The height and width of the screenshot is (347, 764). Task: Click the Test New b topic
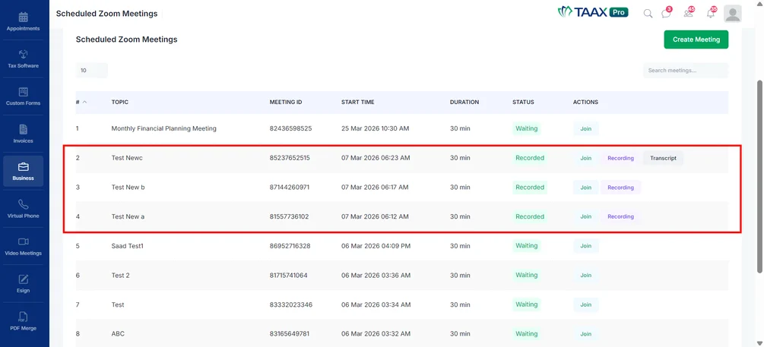point(128,187)
